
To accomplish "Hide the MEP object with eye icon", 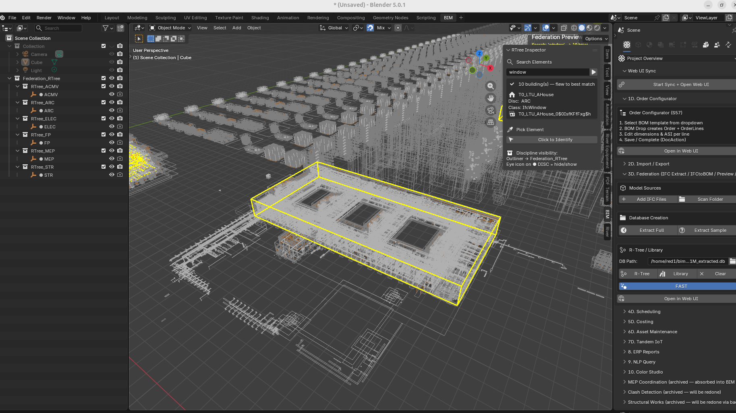I will tap(112, 159).
